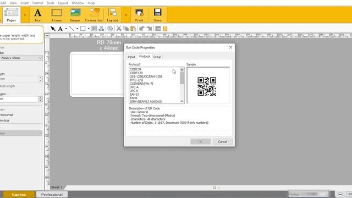Click the stamp icon next to the table tool
This screenshot has height=198, width=352.
click(101, 29)
